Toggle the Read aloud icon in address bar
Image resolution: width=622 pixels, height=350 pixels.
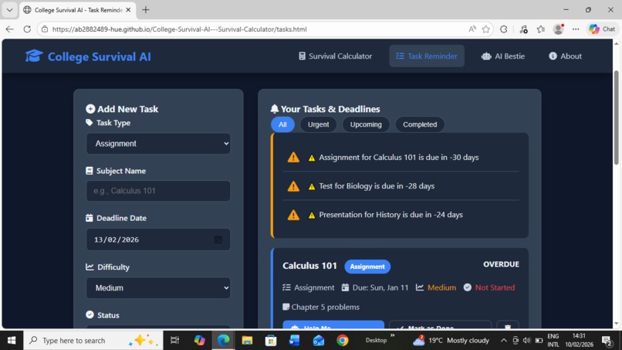click(x=472, y=29)
